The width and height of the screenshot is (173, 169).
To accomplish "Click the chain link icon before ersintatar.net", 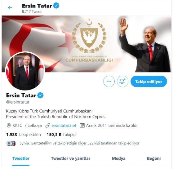I will (48, 126).
